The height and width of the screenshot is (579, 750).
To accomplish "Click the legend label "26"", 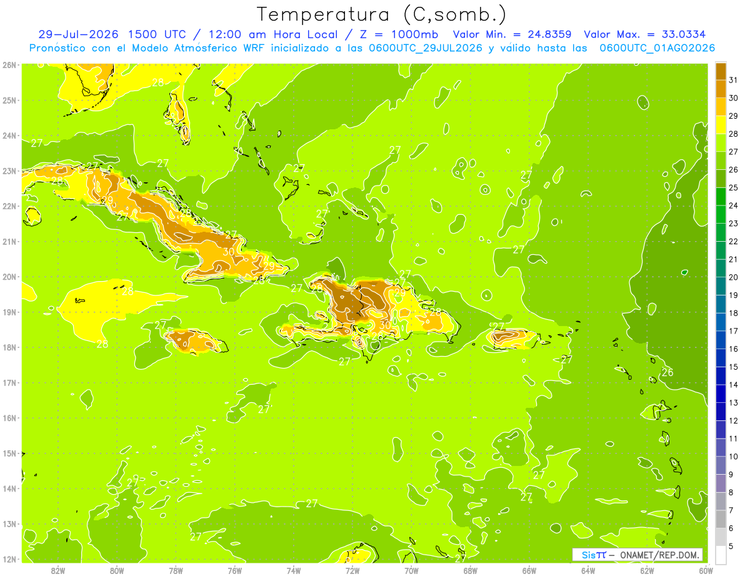I will (x=733, y=169).
